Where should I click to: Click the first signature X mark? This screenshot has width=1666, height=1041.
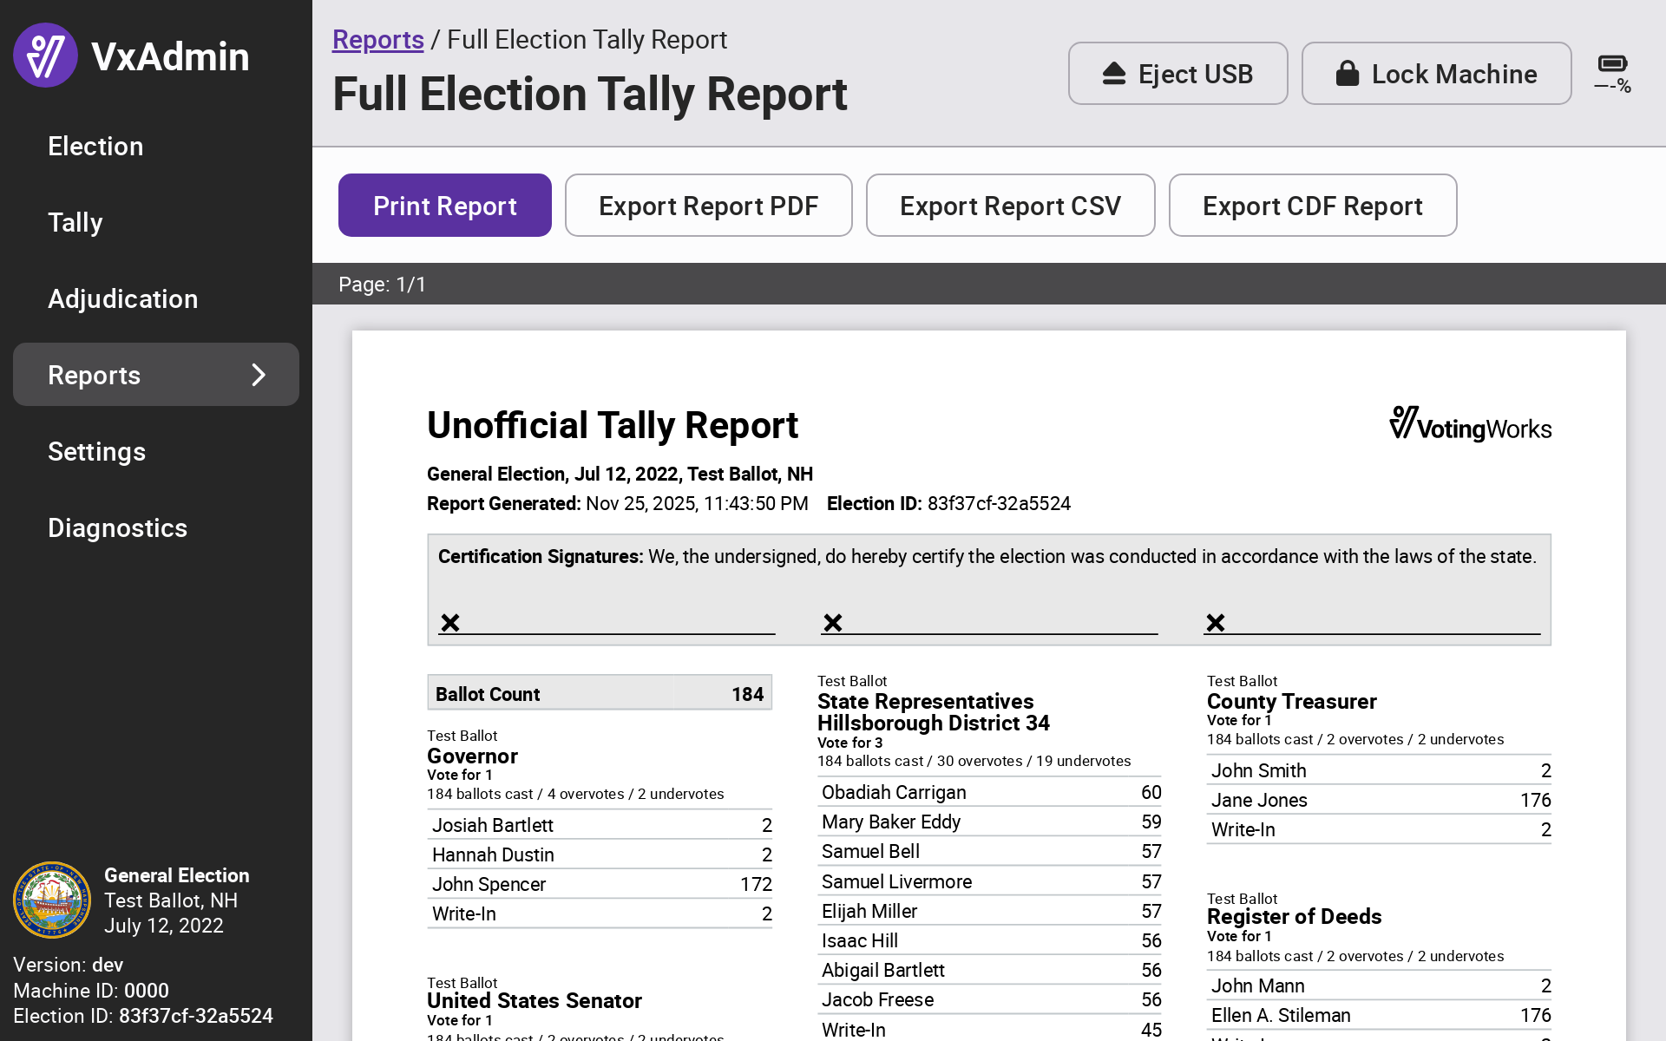click(450, 622)
